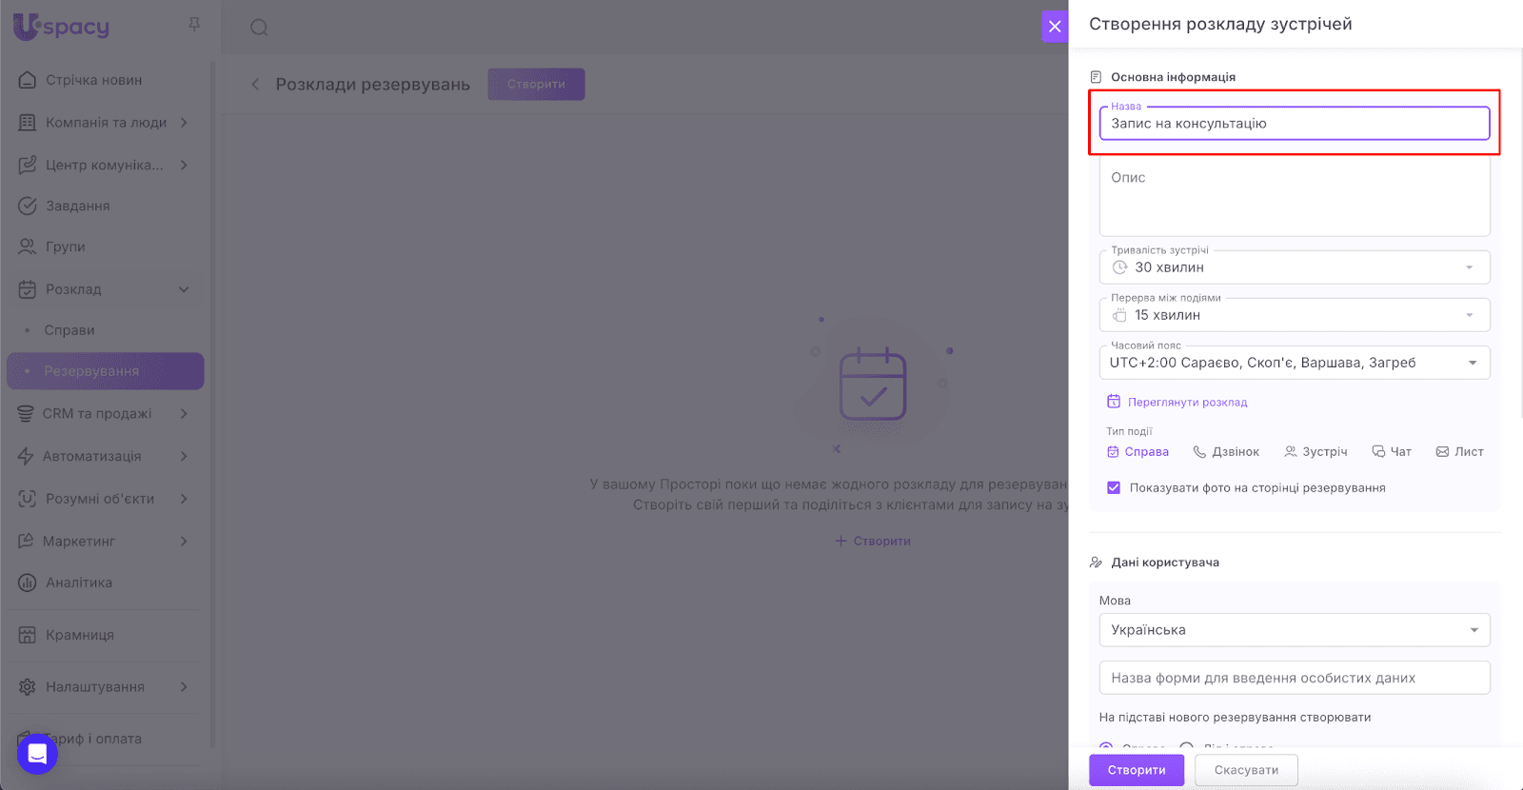Click the Скасувати button
The height and width of the screenshot is (790, 1523).
[x=1246, y=770]
